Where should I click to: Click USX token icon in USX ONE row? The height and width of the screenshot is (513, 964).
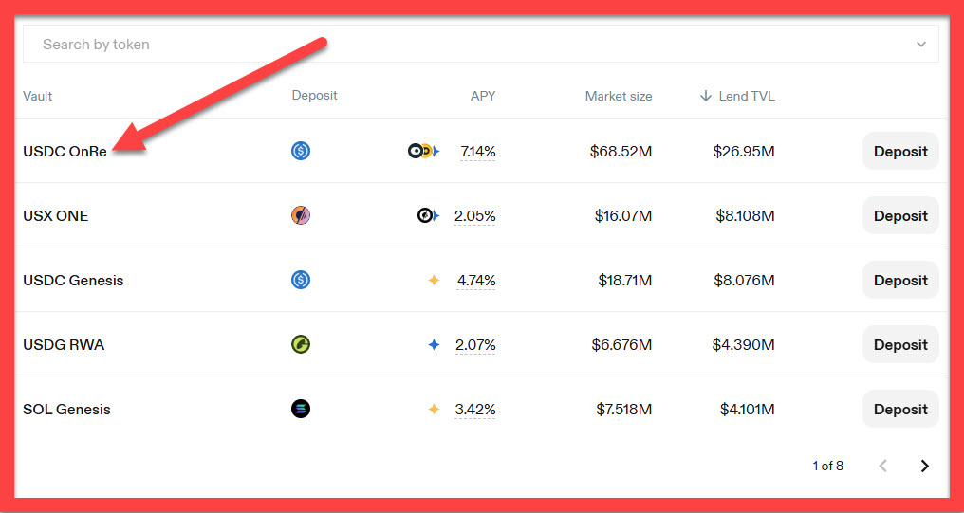[x=301, y=215]
